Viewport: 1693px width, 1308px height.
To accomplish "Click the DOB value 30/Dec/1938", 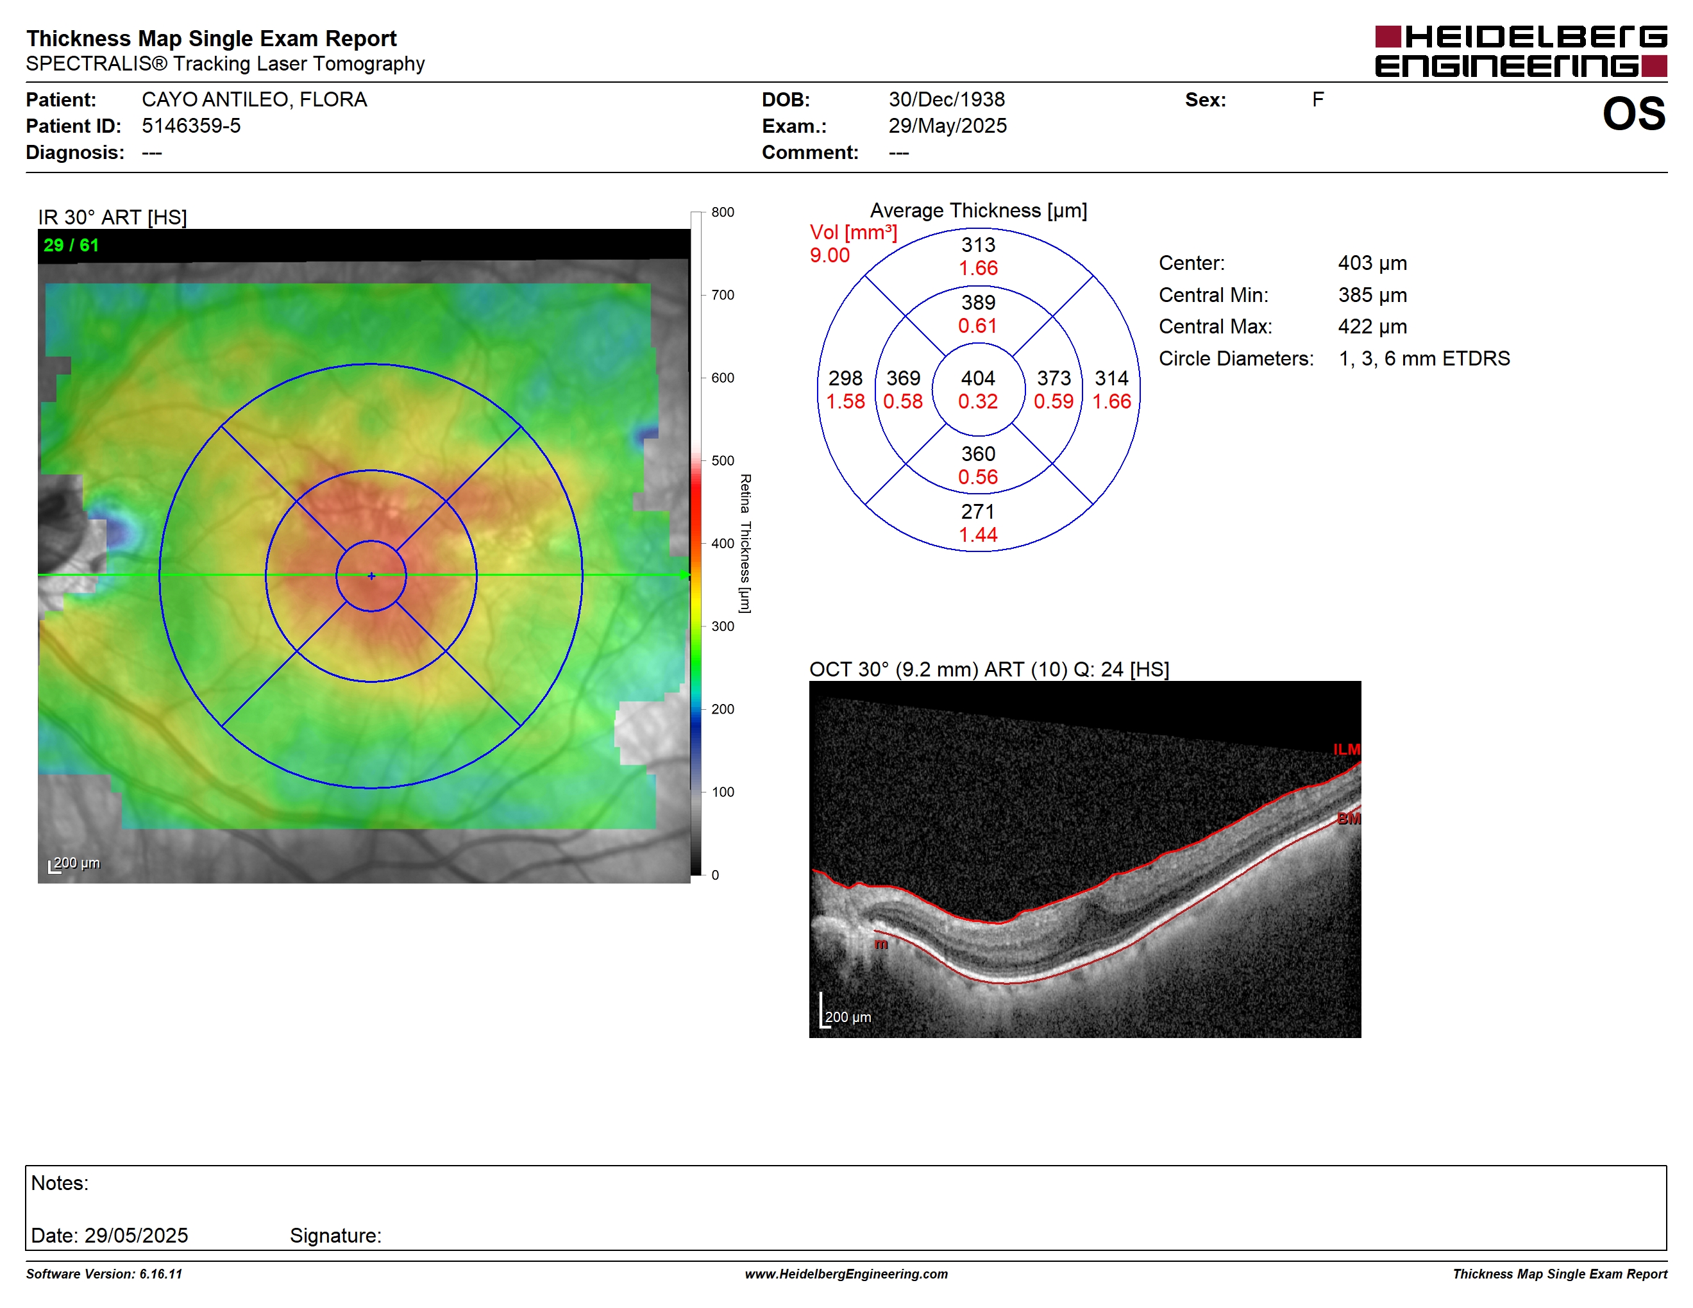I will click(x=947, y=99).
